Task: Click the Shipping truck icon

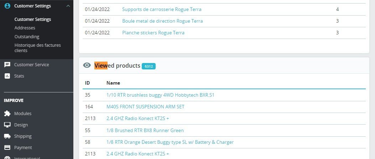Action: [x=7, y=136]
